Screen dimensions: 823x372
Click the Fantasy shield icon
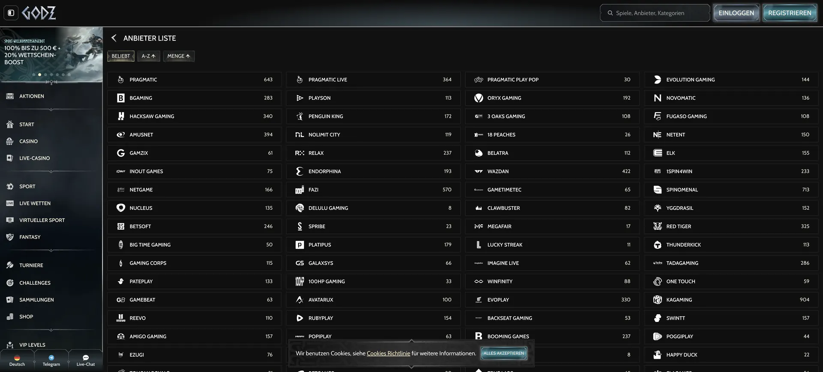pos(10,237)
